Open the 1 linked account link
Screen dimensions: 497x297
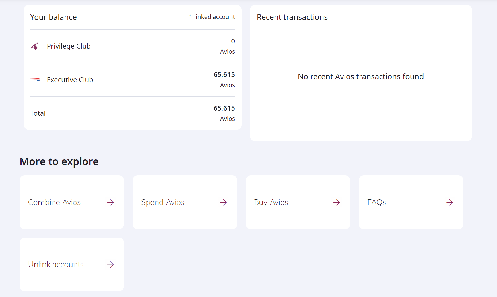point(212,17)
